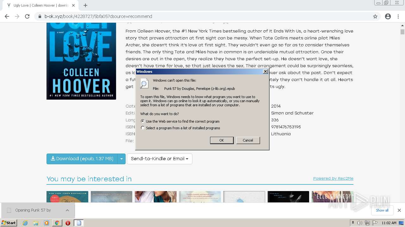Viewport: 405px width, 227px height.
Task: Open the Opera icon in taskbar
Action: pyautogui.click(x=68, y=223)
